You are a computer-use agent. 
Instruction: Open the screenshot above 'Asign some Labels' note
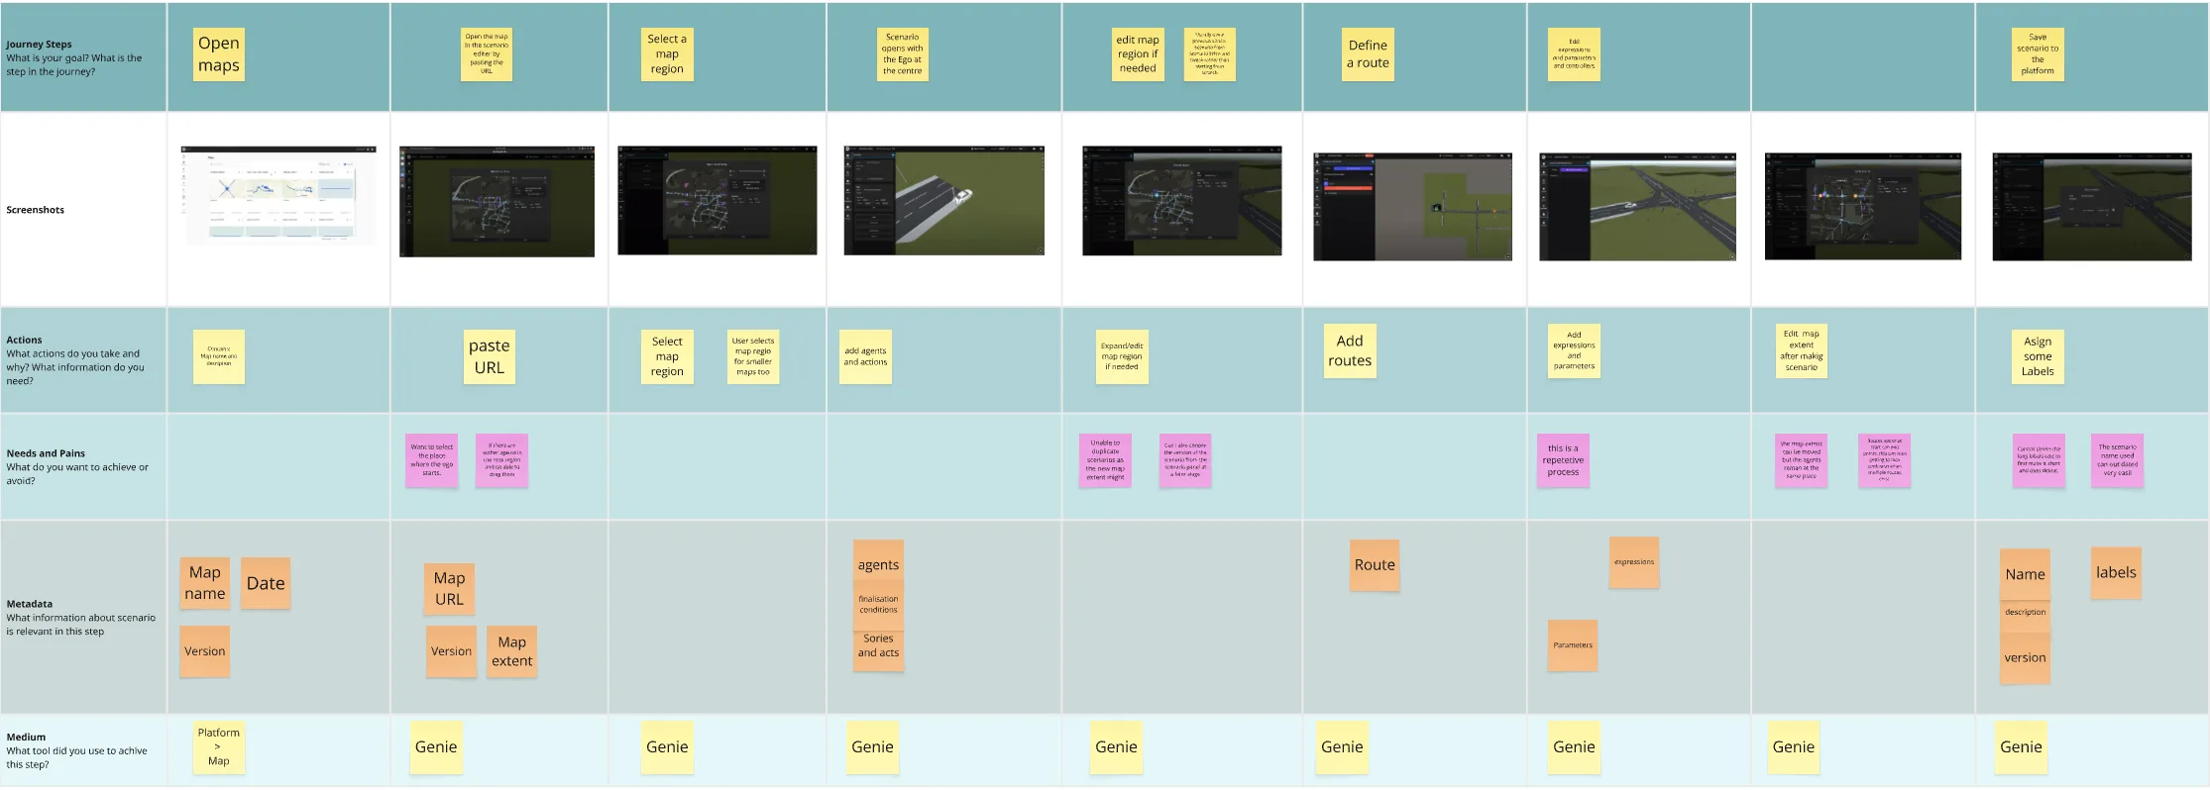click(2092, 207)
